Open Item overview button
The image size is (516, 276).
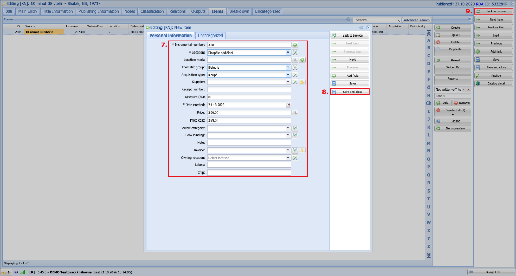pos(453,128)
